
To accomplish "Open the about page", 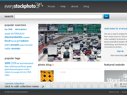I will pyautogui.click(x=75, y=6).
